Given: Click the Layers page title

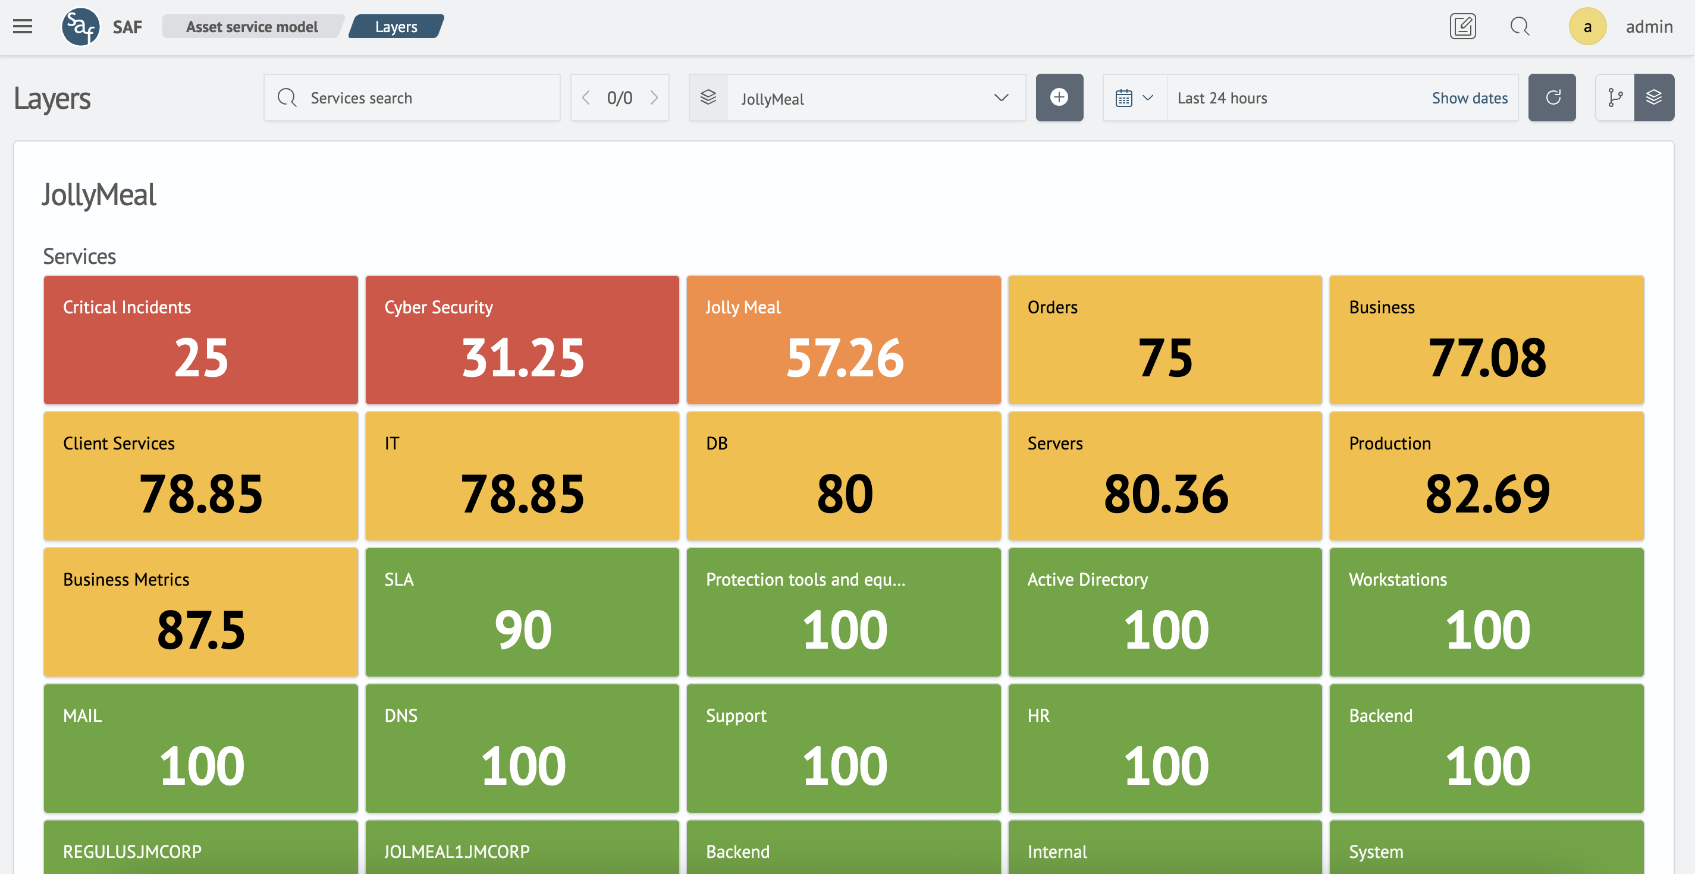Looking at the screenshot, I should (52, 99).
